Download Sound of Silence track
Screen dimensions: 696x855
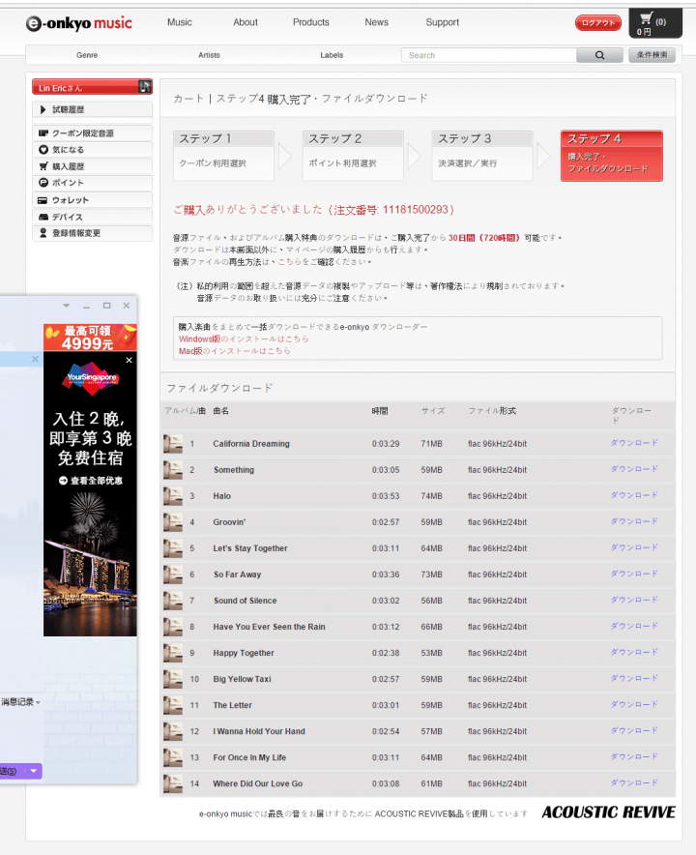point(634,600)
